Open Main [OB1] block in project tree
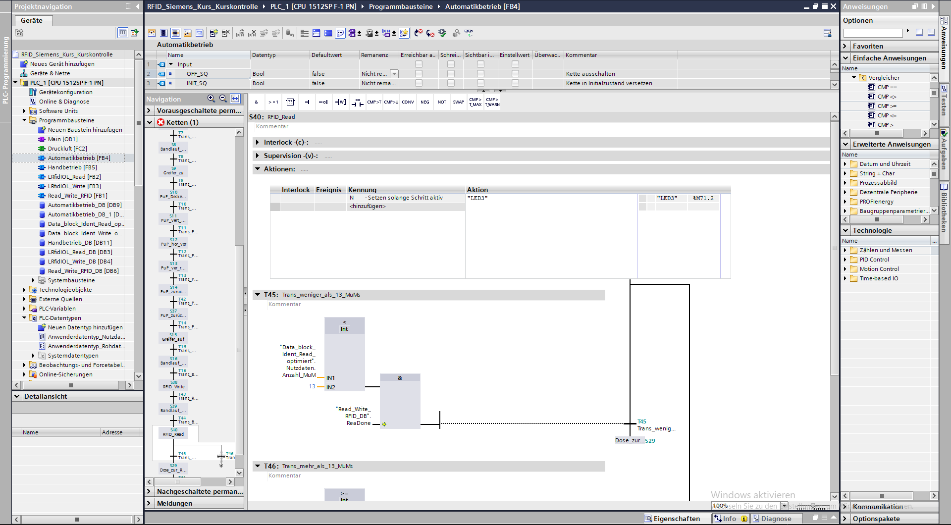 pyautogui.click(x=62, y=139)
